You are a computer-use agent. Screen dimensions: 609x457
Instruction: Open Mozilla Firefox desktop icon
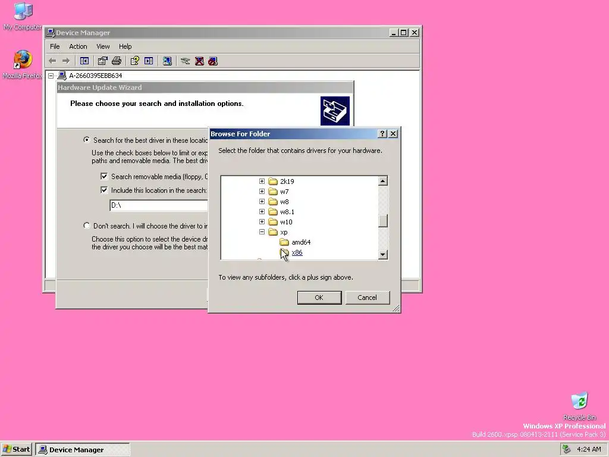click(23, 60)
